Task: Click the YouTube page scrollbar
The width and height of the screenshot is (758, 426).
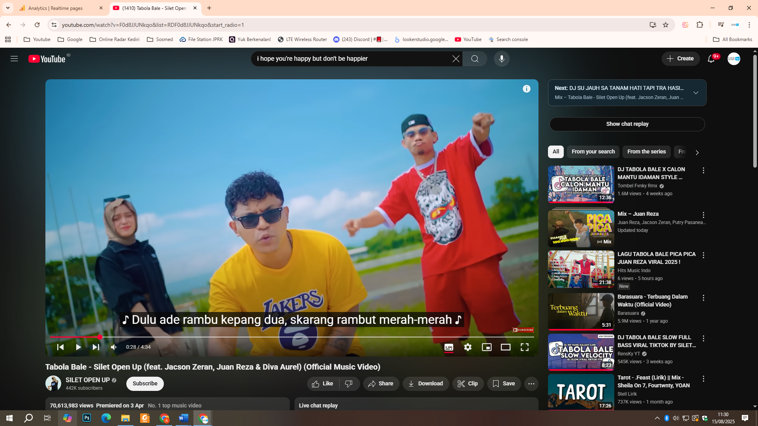Action: (755, 110)
